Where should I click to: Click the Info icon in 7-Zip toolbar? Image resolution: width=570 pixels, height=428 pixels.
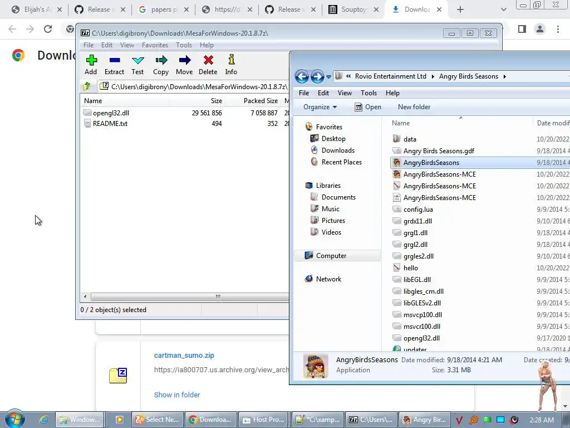click(x=231, y=60)
